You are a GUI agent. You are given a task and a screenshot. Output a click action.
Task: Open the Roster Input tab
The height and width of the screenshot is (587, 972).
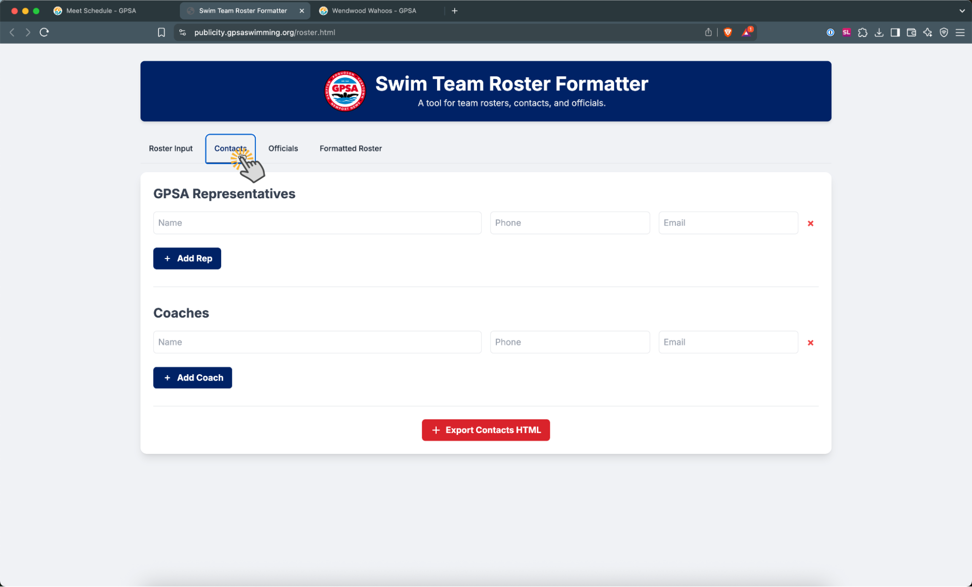pyautogui.click(x=171, y=149)
